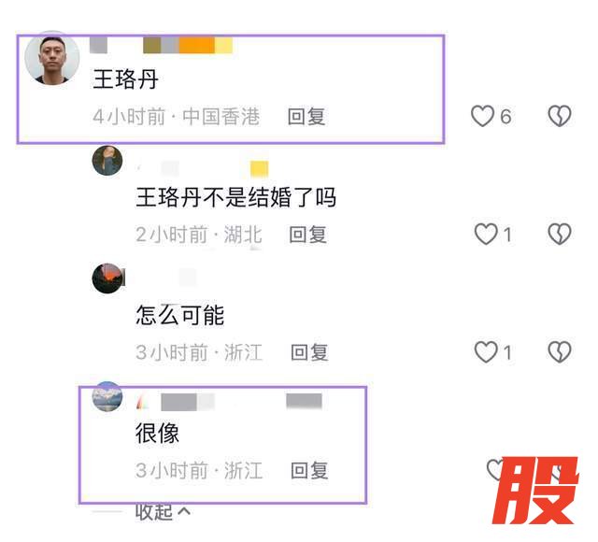Open username above the 很像 reply
Image resolution: width=598 pixels, height=542 pixels.
pyautogui.click(x=229, y=402)
